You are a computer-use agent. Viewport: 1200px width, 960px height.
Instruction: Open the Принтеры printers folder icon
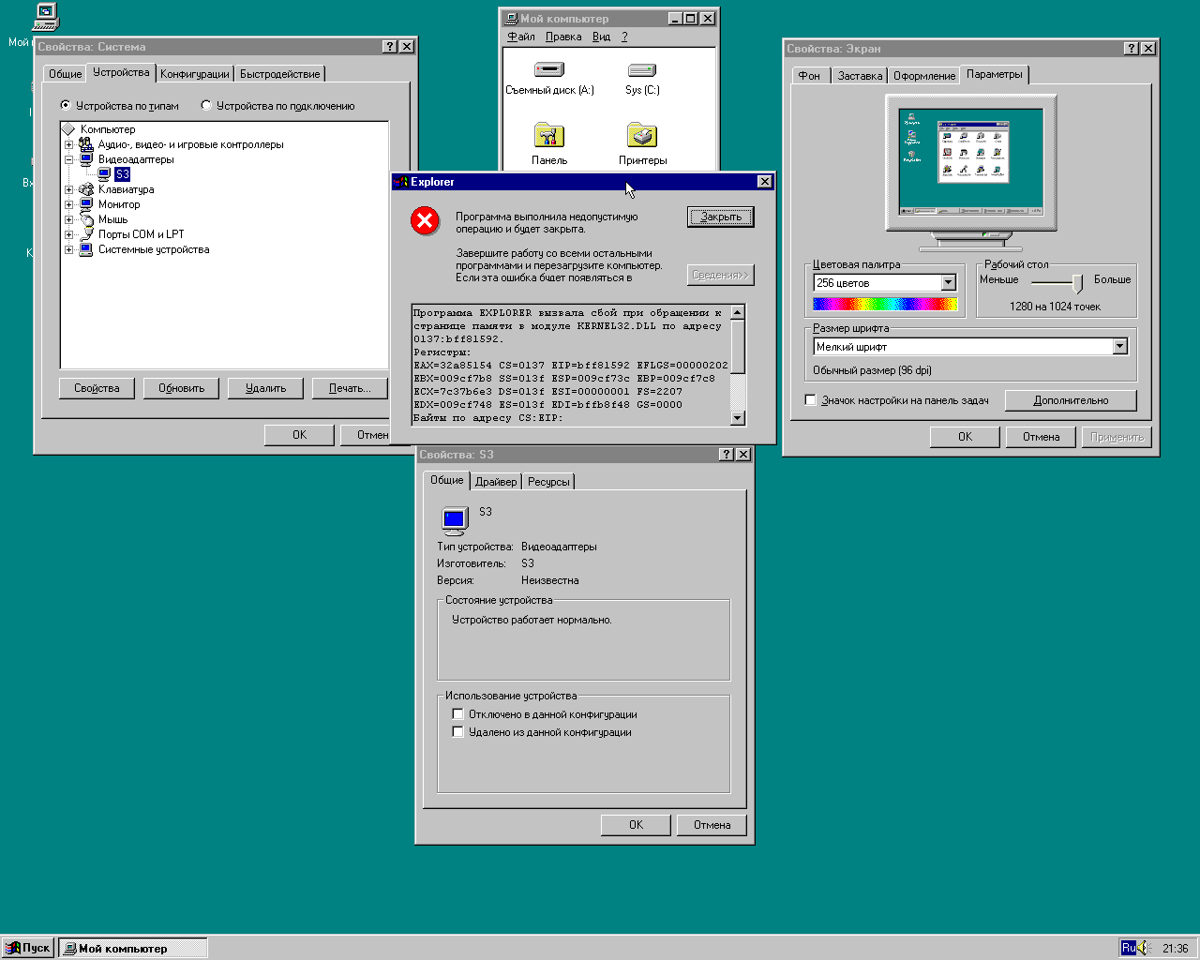(642, 135)
